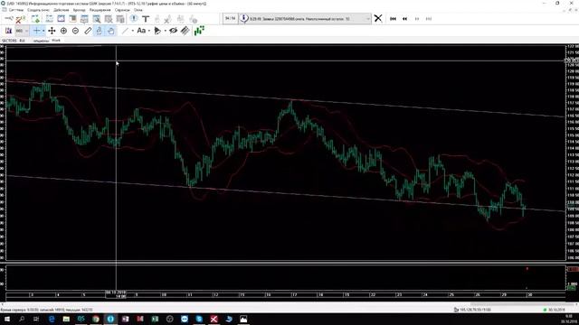Click the connection key toolbar icon
579x325 pixels.
8,18
